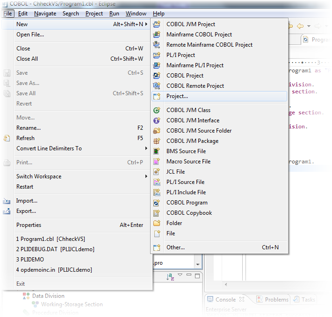The width and height of the screenshot is (332, 317).
Task: Maximize the Outline view panel
Action: (197, 276)
